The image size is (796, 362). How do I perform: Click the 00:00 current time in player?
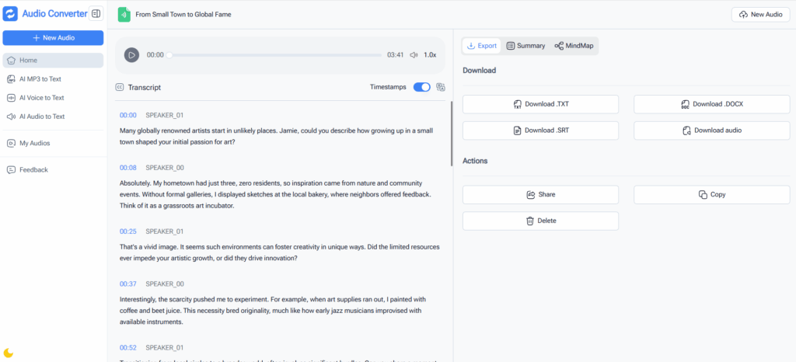tap(155, 54)
